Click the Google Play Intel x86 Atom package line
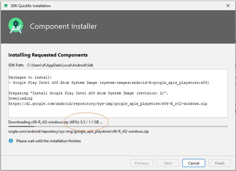Image resolution: width=236 pixels, height=171 pixels. pyautogui.click(x=109, y=83)
